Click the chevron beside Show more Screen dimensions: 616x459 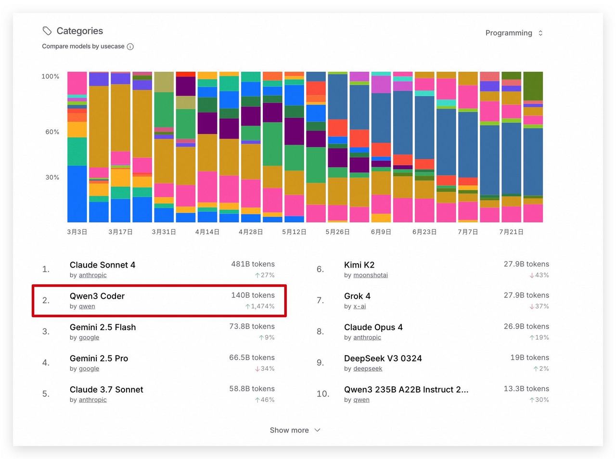coord(317,430)
